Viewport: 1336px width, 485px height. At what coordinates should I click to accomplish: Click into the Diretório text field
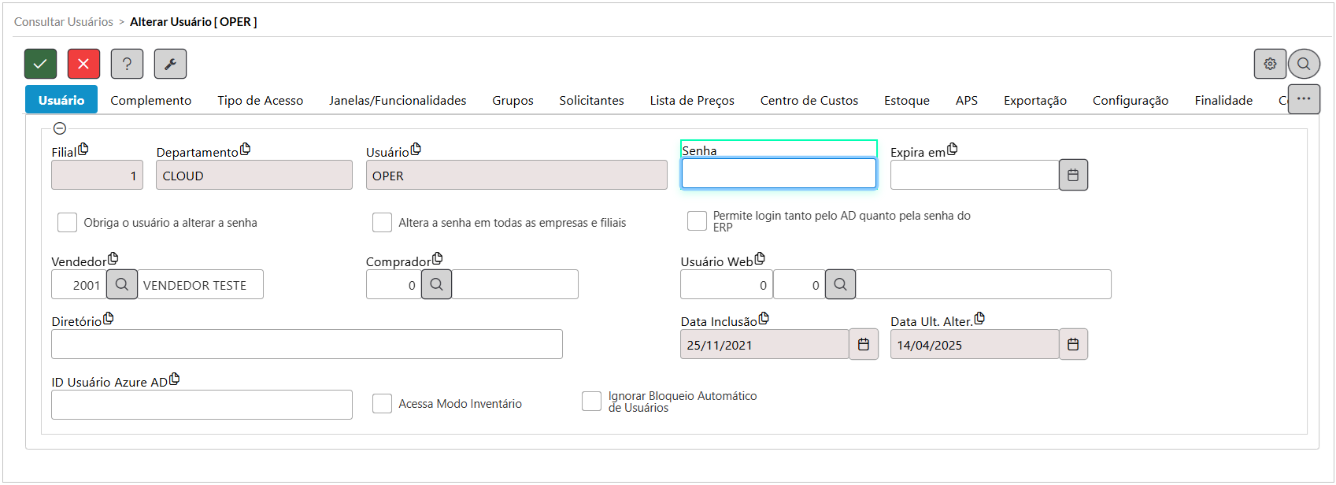point(307,345)
